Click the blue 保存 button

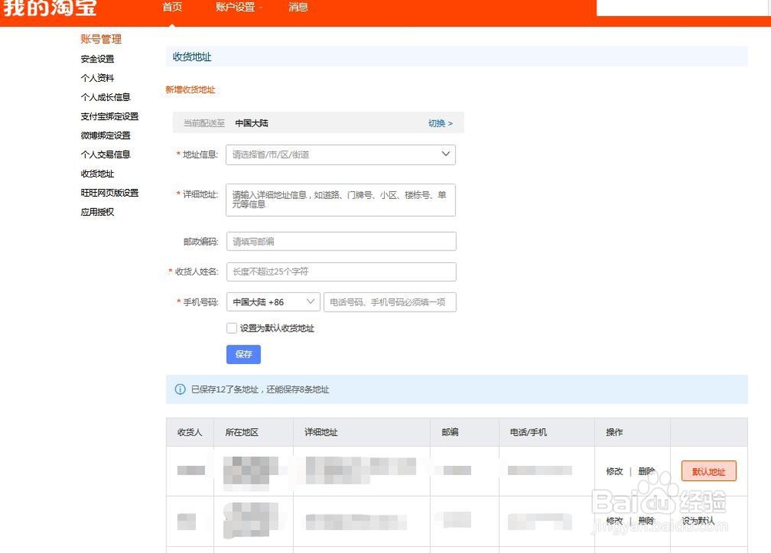click(243, 354)
